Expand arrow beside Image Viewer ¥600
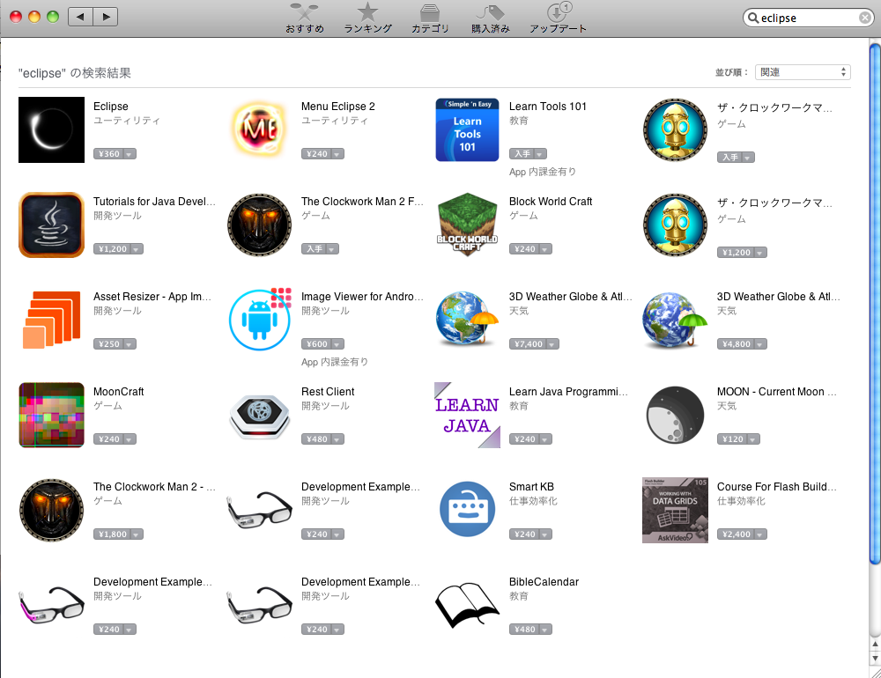 337,343
